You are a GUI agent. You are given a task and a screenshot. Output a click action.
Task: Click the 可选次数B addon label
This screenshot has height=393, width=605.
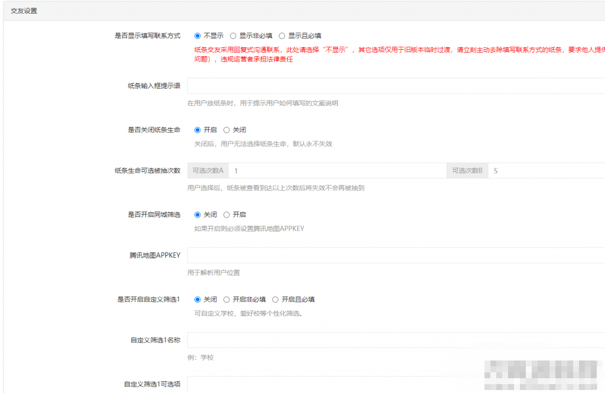(x=467, y=171)
